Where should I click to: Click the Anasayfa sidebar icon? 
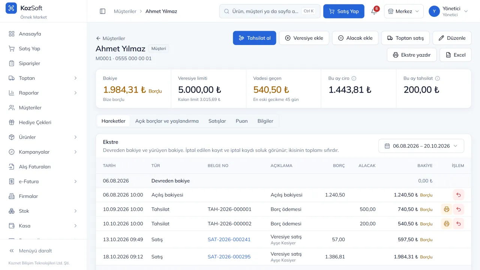(x=12, y=34)
